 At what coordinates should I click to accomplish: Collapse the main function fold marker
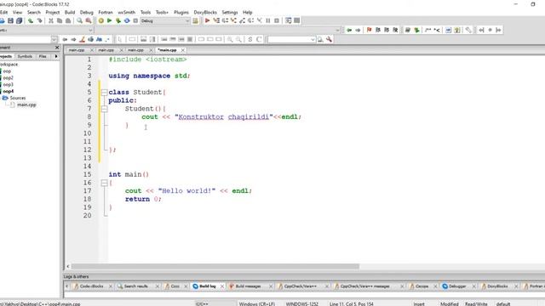click(x=104, y=183)
